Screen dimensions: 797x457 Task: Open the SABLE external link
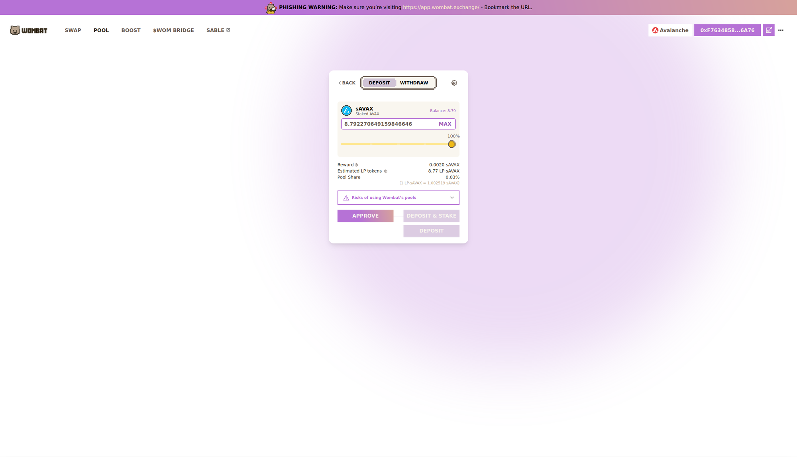(218, 30)
